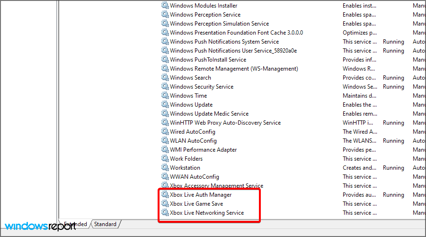Click the gear icon beside Windows Perception Simulation Service
426x237 pixels.
tap(165, 23)
